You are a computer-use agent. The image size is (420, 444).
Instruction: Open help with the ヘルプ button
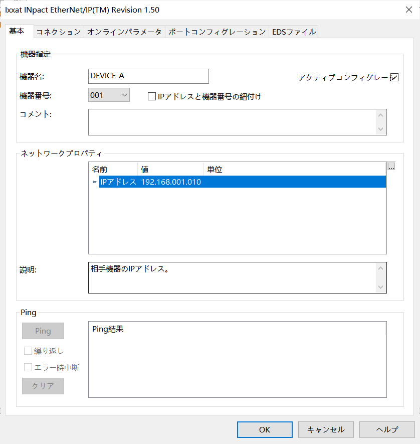[x=387, y=429]
